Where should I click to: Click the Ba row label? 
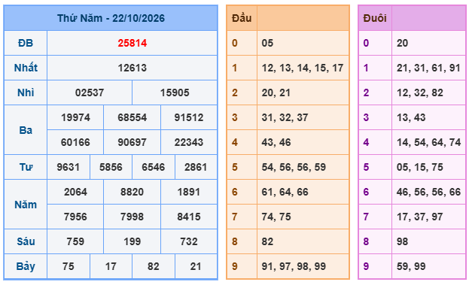point(26,130)
